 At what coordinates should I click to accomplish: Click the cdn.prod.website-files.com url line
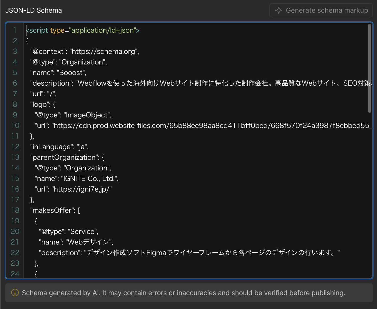pos(203,126)
